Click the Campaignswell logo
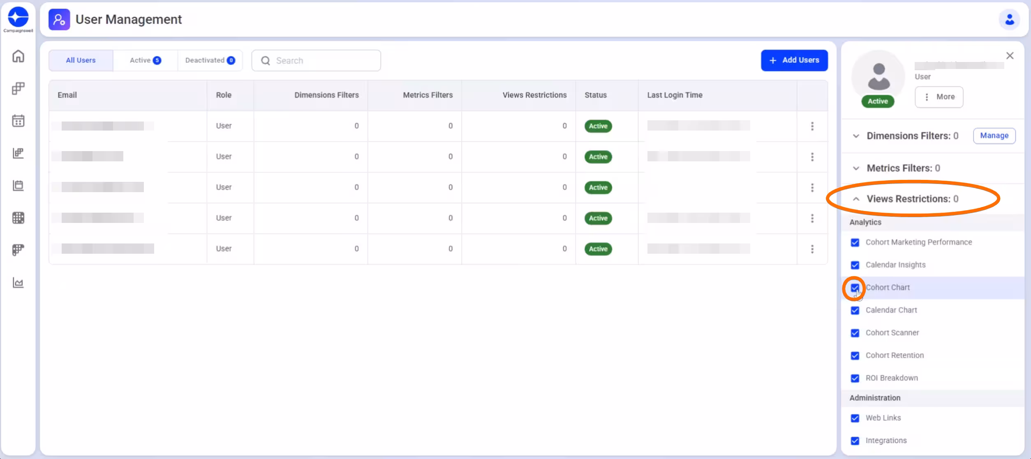Image resolution: width=1031 pixels, height=459 pixels. (x=18, y=18)
